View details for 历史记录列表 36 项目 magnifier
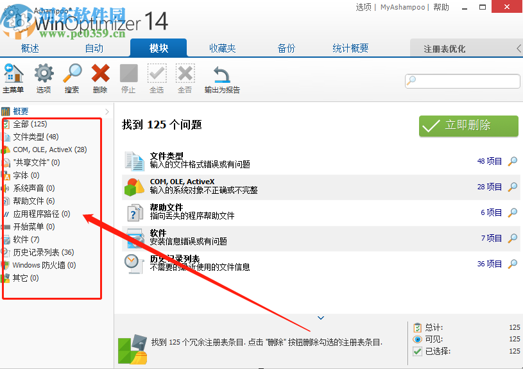 (x=513, y=264)
